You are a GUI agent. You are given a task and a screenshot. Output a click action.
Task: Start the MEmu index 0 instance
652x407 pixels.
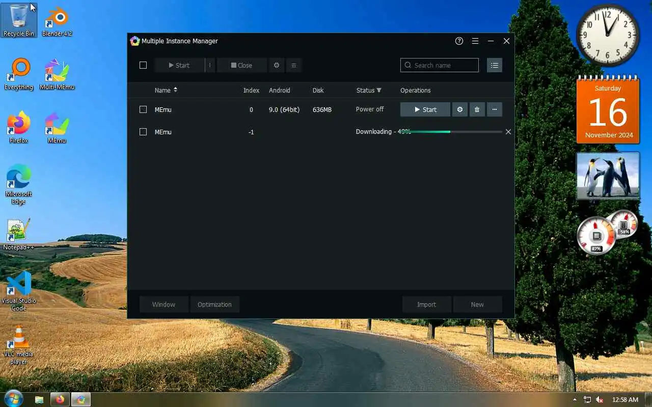(425, 109)
